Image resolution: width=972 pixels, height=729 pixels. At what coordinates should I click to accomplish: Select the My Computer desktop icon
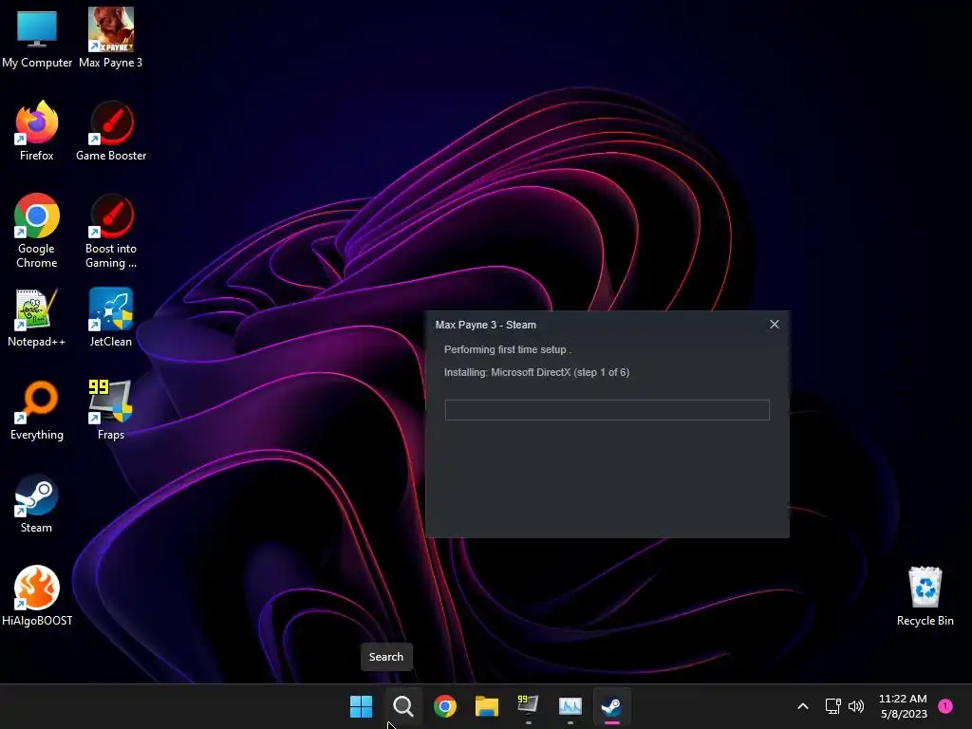point(37,38)
